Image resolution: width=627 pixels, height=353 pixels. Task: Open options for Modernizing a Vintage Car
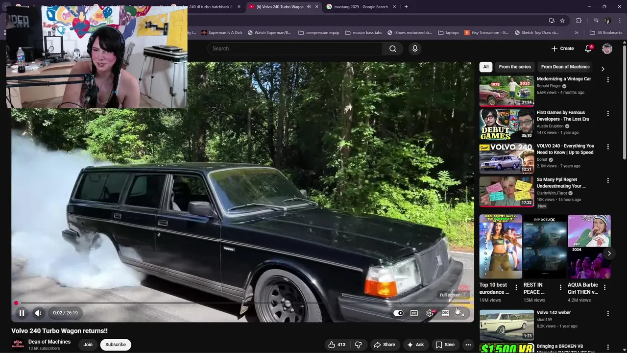pos(608,79)
